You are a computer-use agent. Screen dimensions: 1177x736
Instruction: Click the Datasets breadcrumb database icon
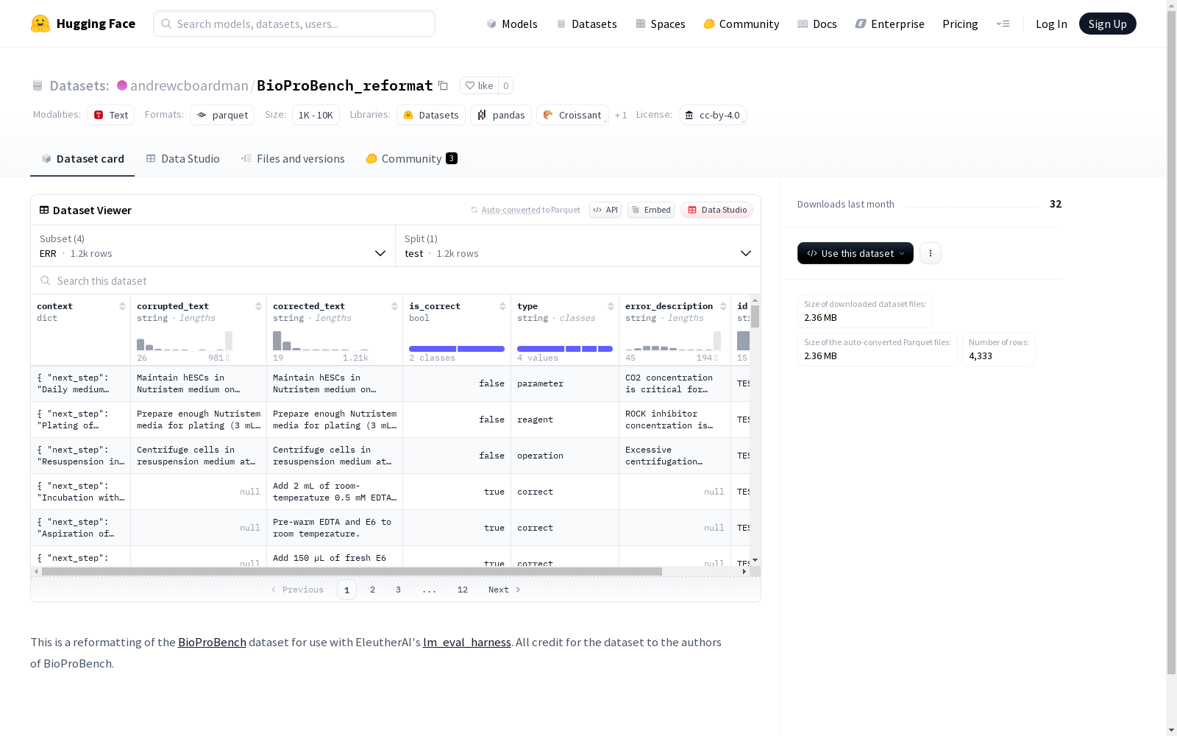38,85
